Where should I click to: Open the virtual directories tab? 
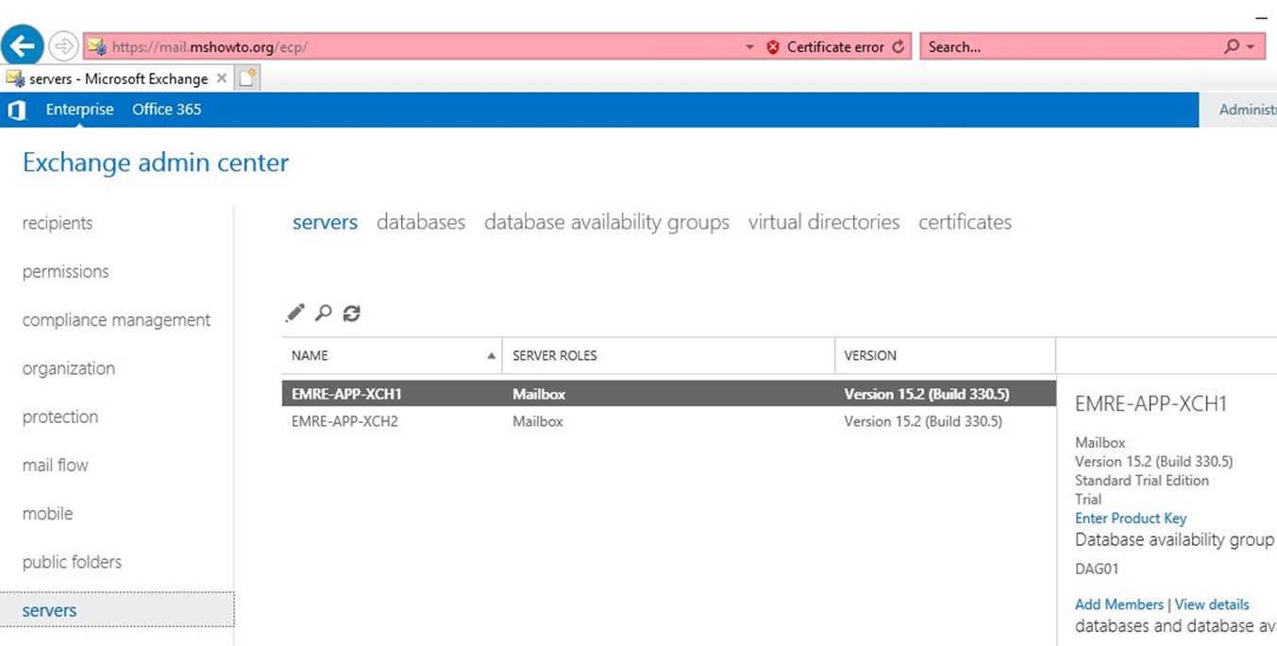click(824, 222)
